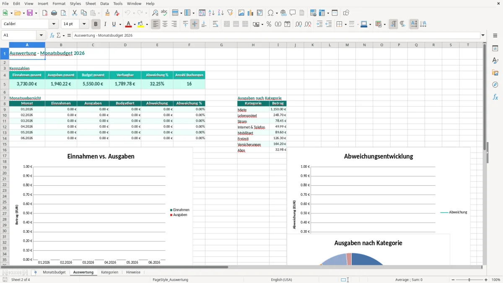Toggle Left-To-Right text direction

click(393, 24)
